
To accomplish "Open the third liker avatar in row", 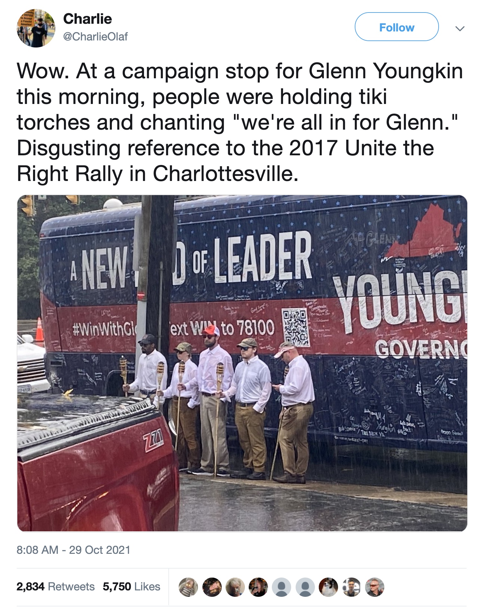I will (235, 587).
